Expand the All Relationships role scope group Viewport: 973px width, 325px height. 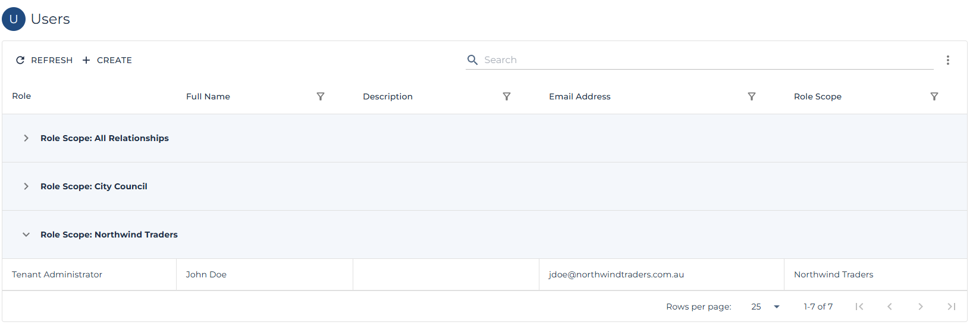pyautogui.click(x=26, y=138)
